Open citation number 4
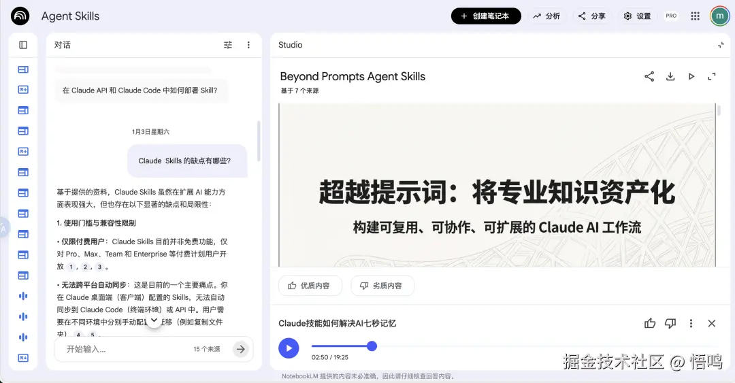 (x=78, y=335)
